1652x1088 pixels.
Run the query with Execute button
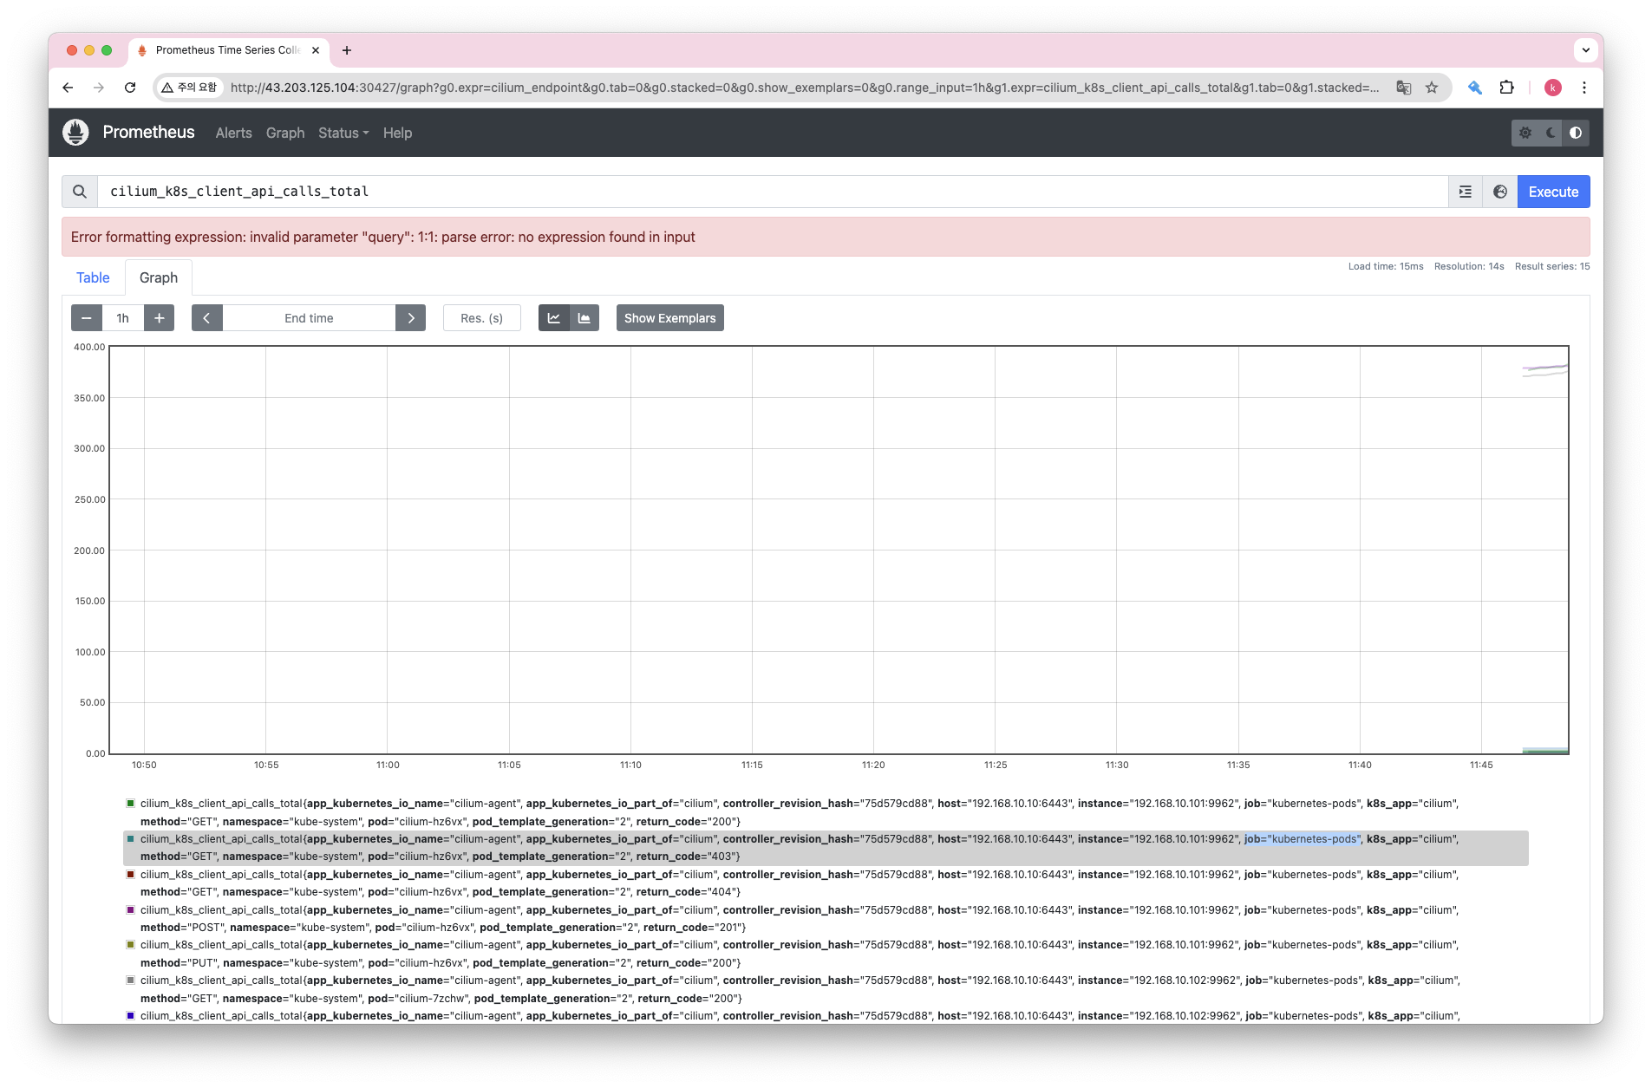coord(1553,192)
